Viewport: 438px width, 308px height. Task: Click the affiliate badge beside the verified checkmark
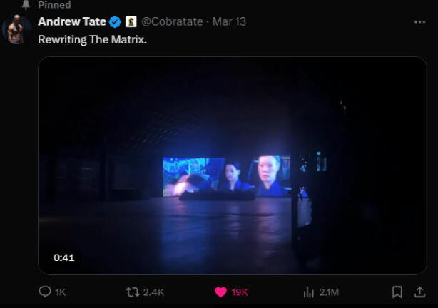click(131, 22)
